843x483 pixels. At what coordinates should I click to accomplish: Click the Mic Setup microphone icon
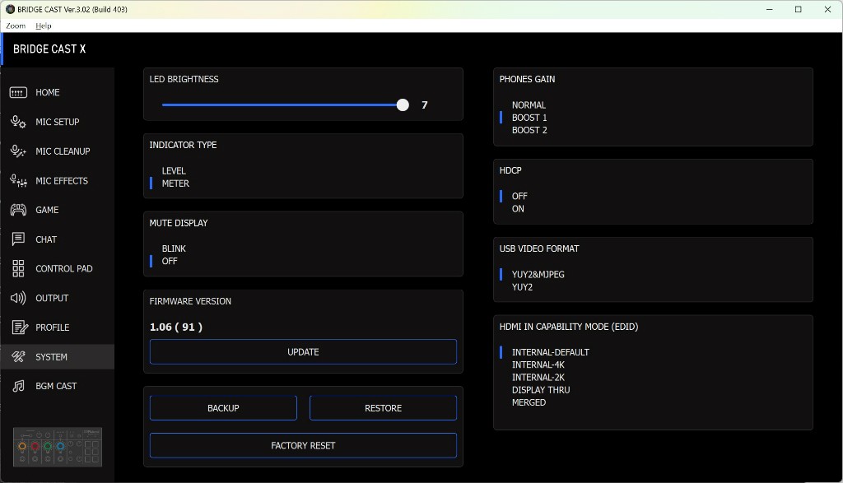(18, 123)
